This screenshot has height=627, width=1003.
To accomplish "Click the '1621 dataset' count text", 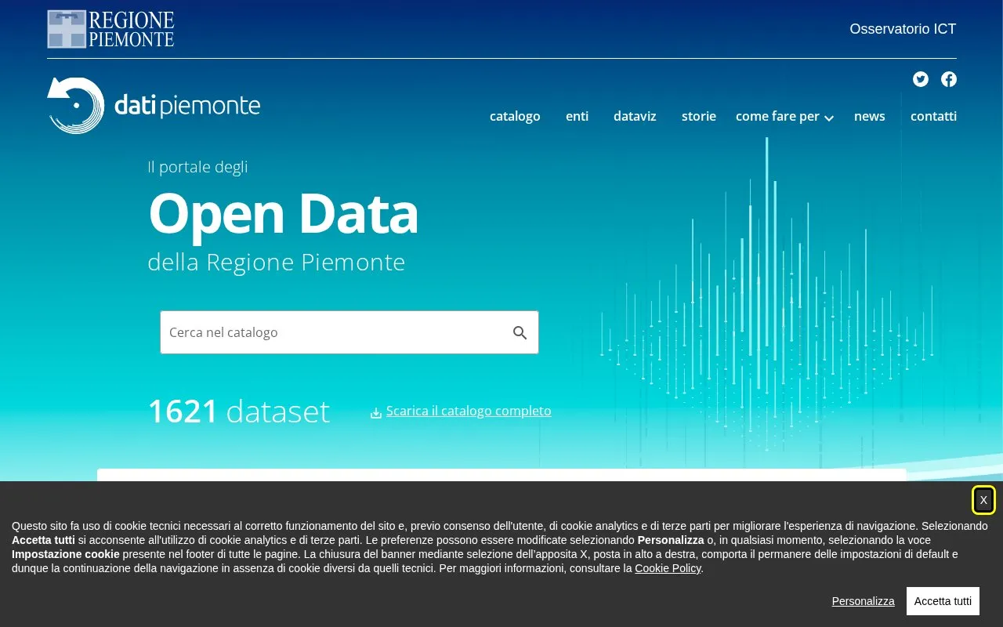I will coord(239,411).
